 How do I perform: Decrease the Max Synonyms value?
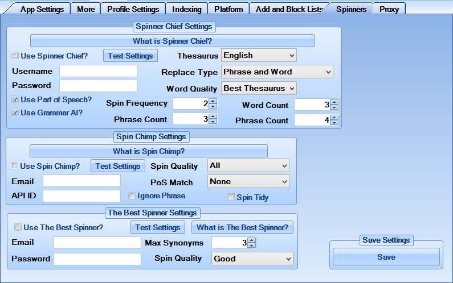click(x=252, y=245)
